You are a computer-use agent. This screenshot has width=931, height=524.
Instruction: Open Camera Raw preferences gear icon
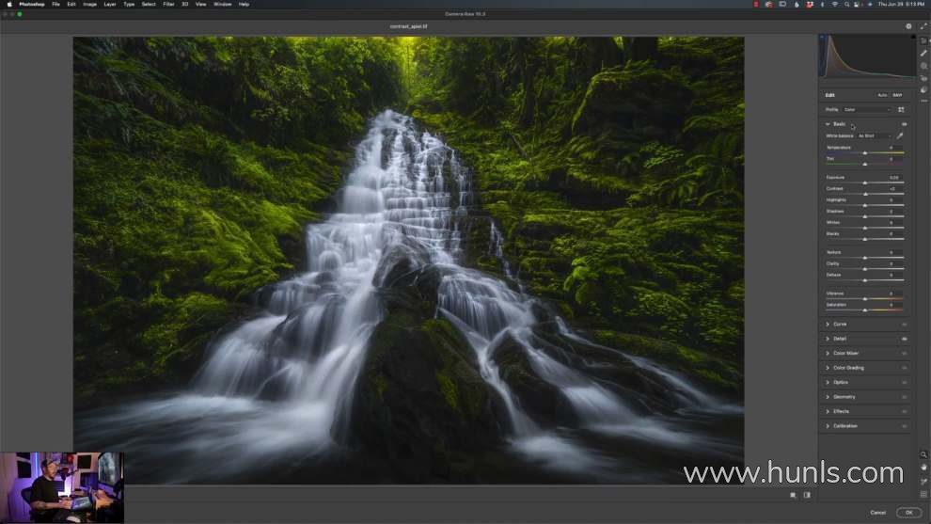pos(908,26)
